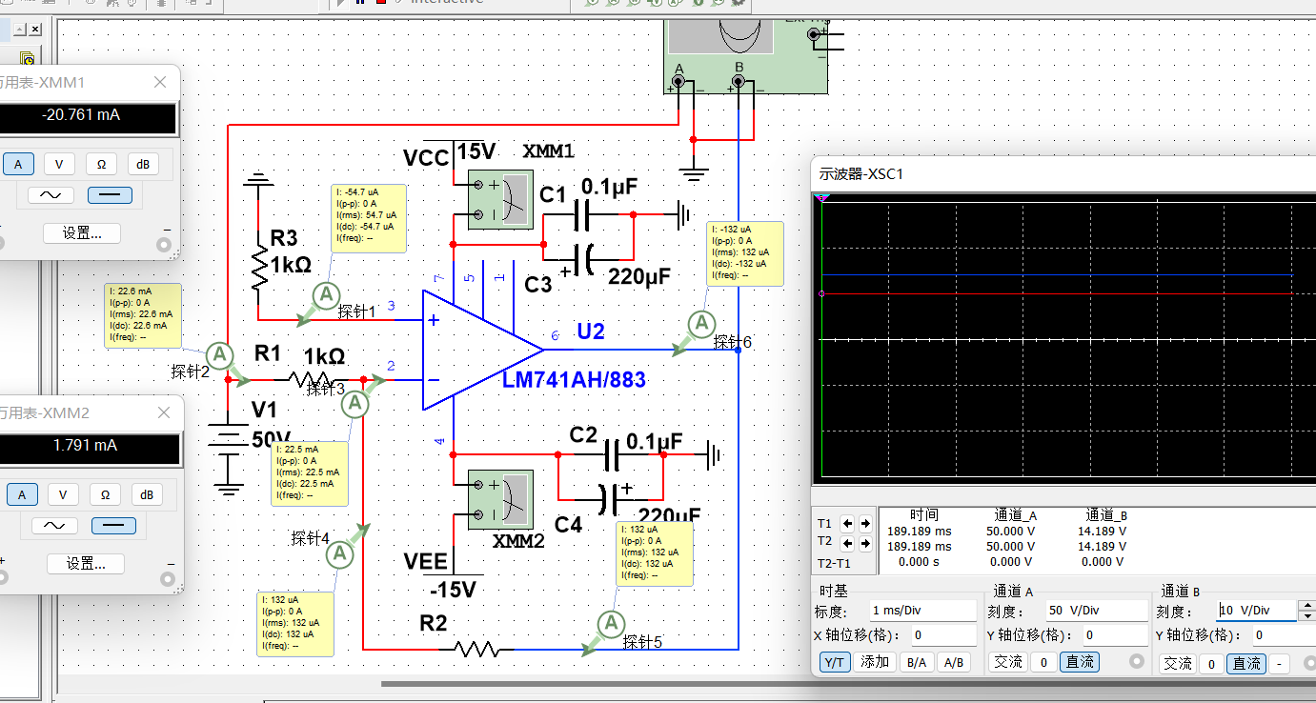Select Y/T timebase display mode
Image resolution: width=1316 pixels, height=703 pixels.
coord(835,662)
